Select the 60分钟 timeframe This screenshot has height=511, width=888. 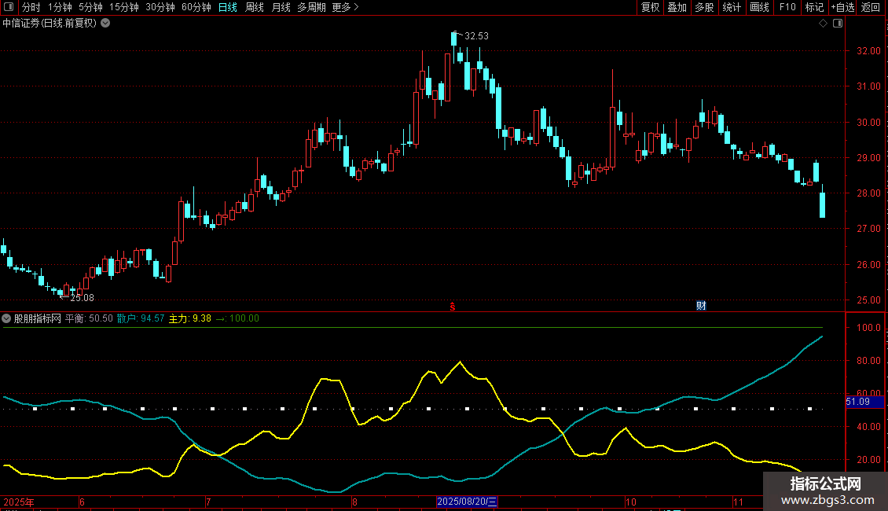tap(196, 7)
